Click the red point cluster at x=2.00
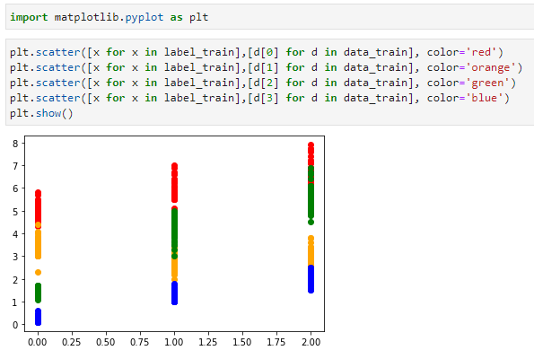 tap(311, 155)
